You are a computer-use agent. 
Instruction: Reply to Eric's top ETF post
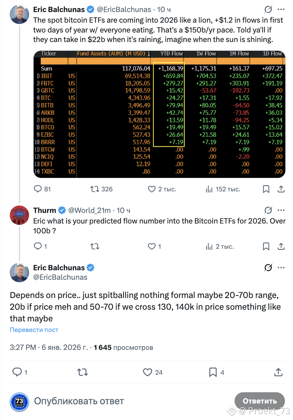click(38, 189)
